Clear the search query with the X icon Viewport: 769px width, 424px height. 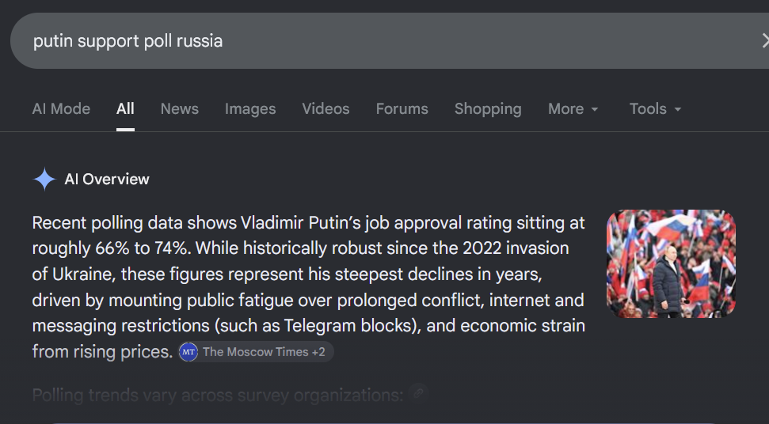pyautogui.click(x=765, y=40)
